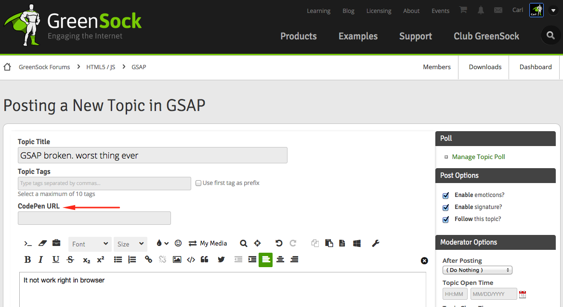Open the shopping cart icon

tap(463, 10)
